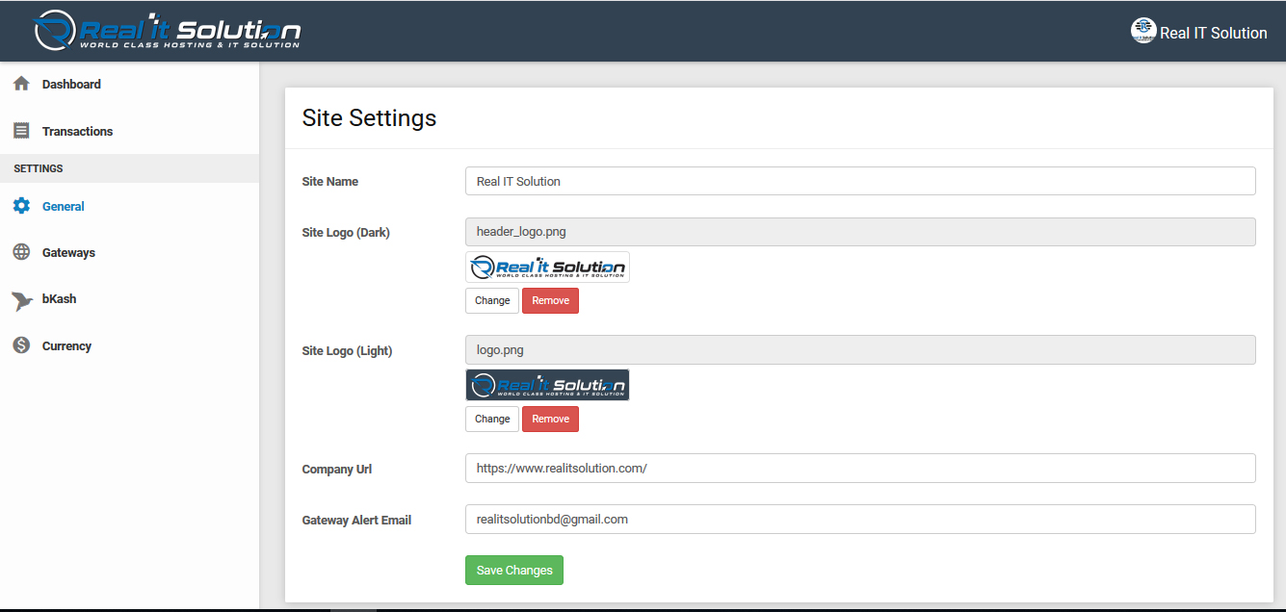
Task: Go to bKash settings
Action: tap(59, 299)
